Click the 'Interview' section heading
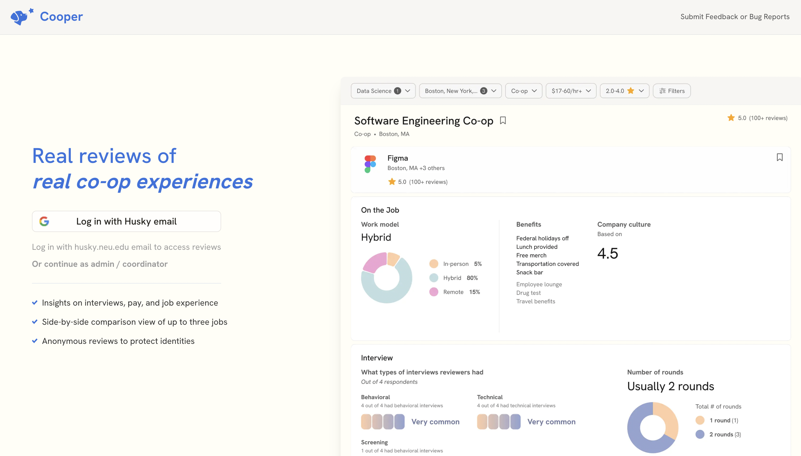Viewport: 801px width, 456px height. tap(377, 358)
